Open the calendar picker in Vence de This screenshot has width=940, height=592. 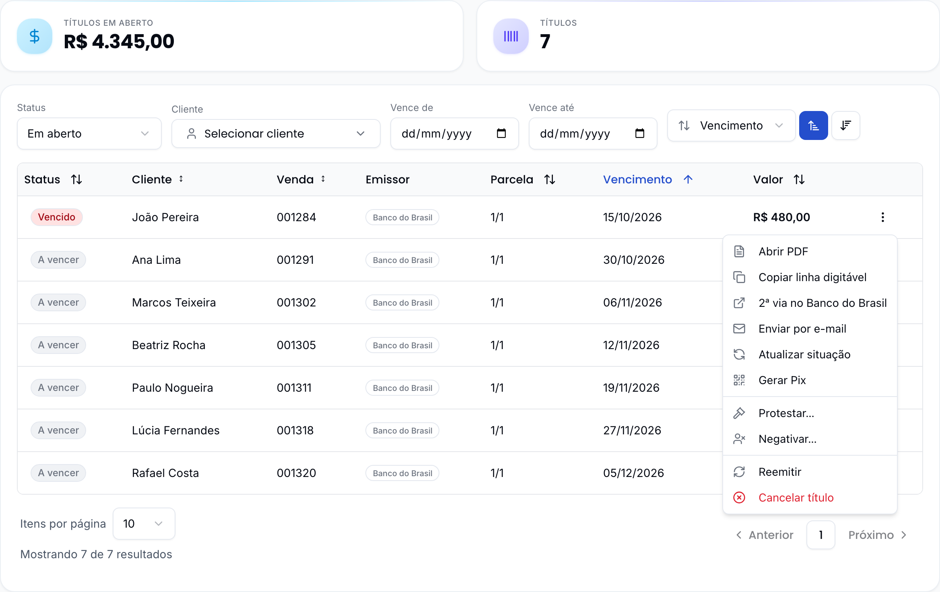point(501,133)
